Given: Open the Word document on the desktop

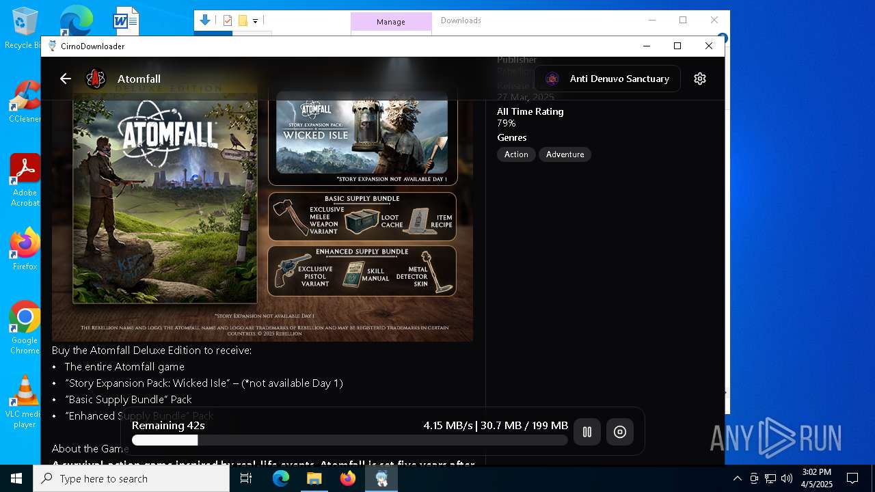Looking at the screenshot, I should (x=126, y=20).
